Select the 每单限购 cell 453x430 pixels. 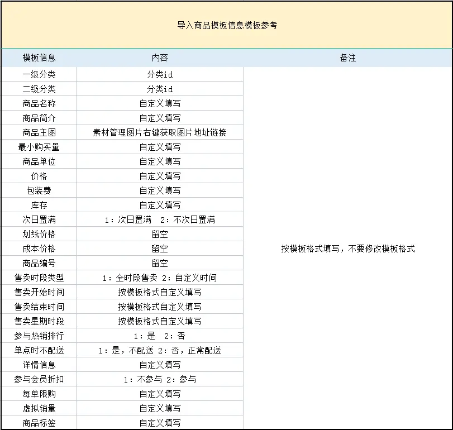click(39, 394)
